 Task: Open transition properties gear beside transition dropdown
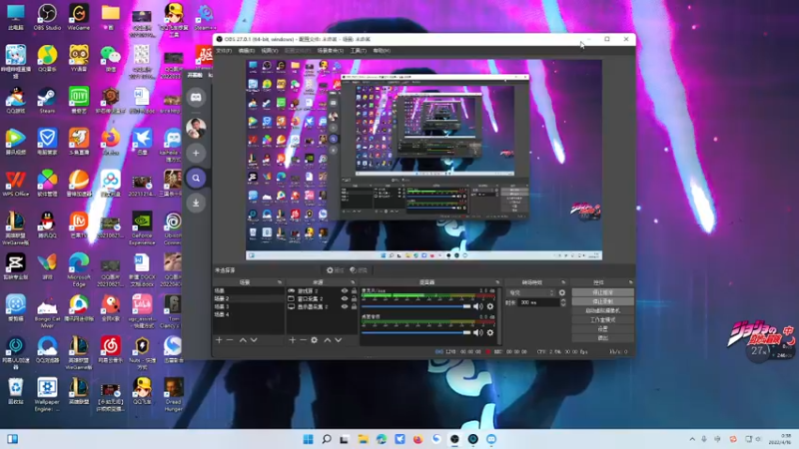562,292
